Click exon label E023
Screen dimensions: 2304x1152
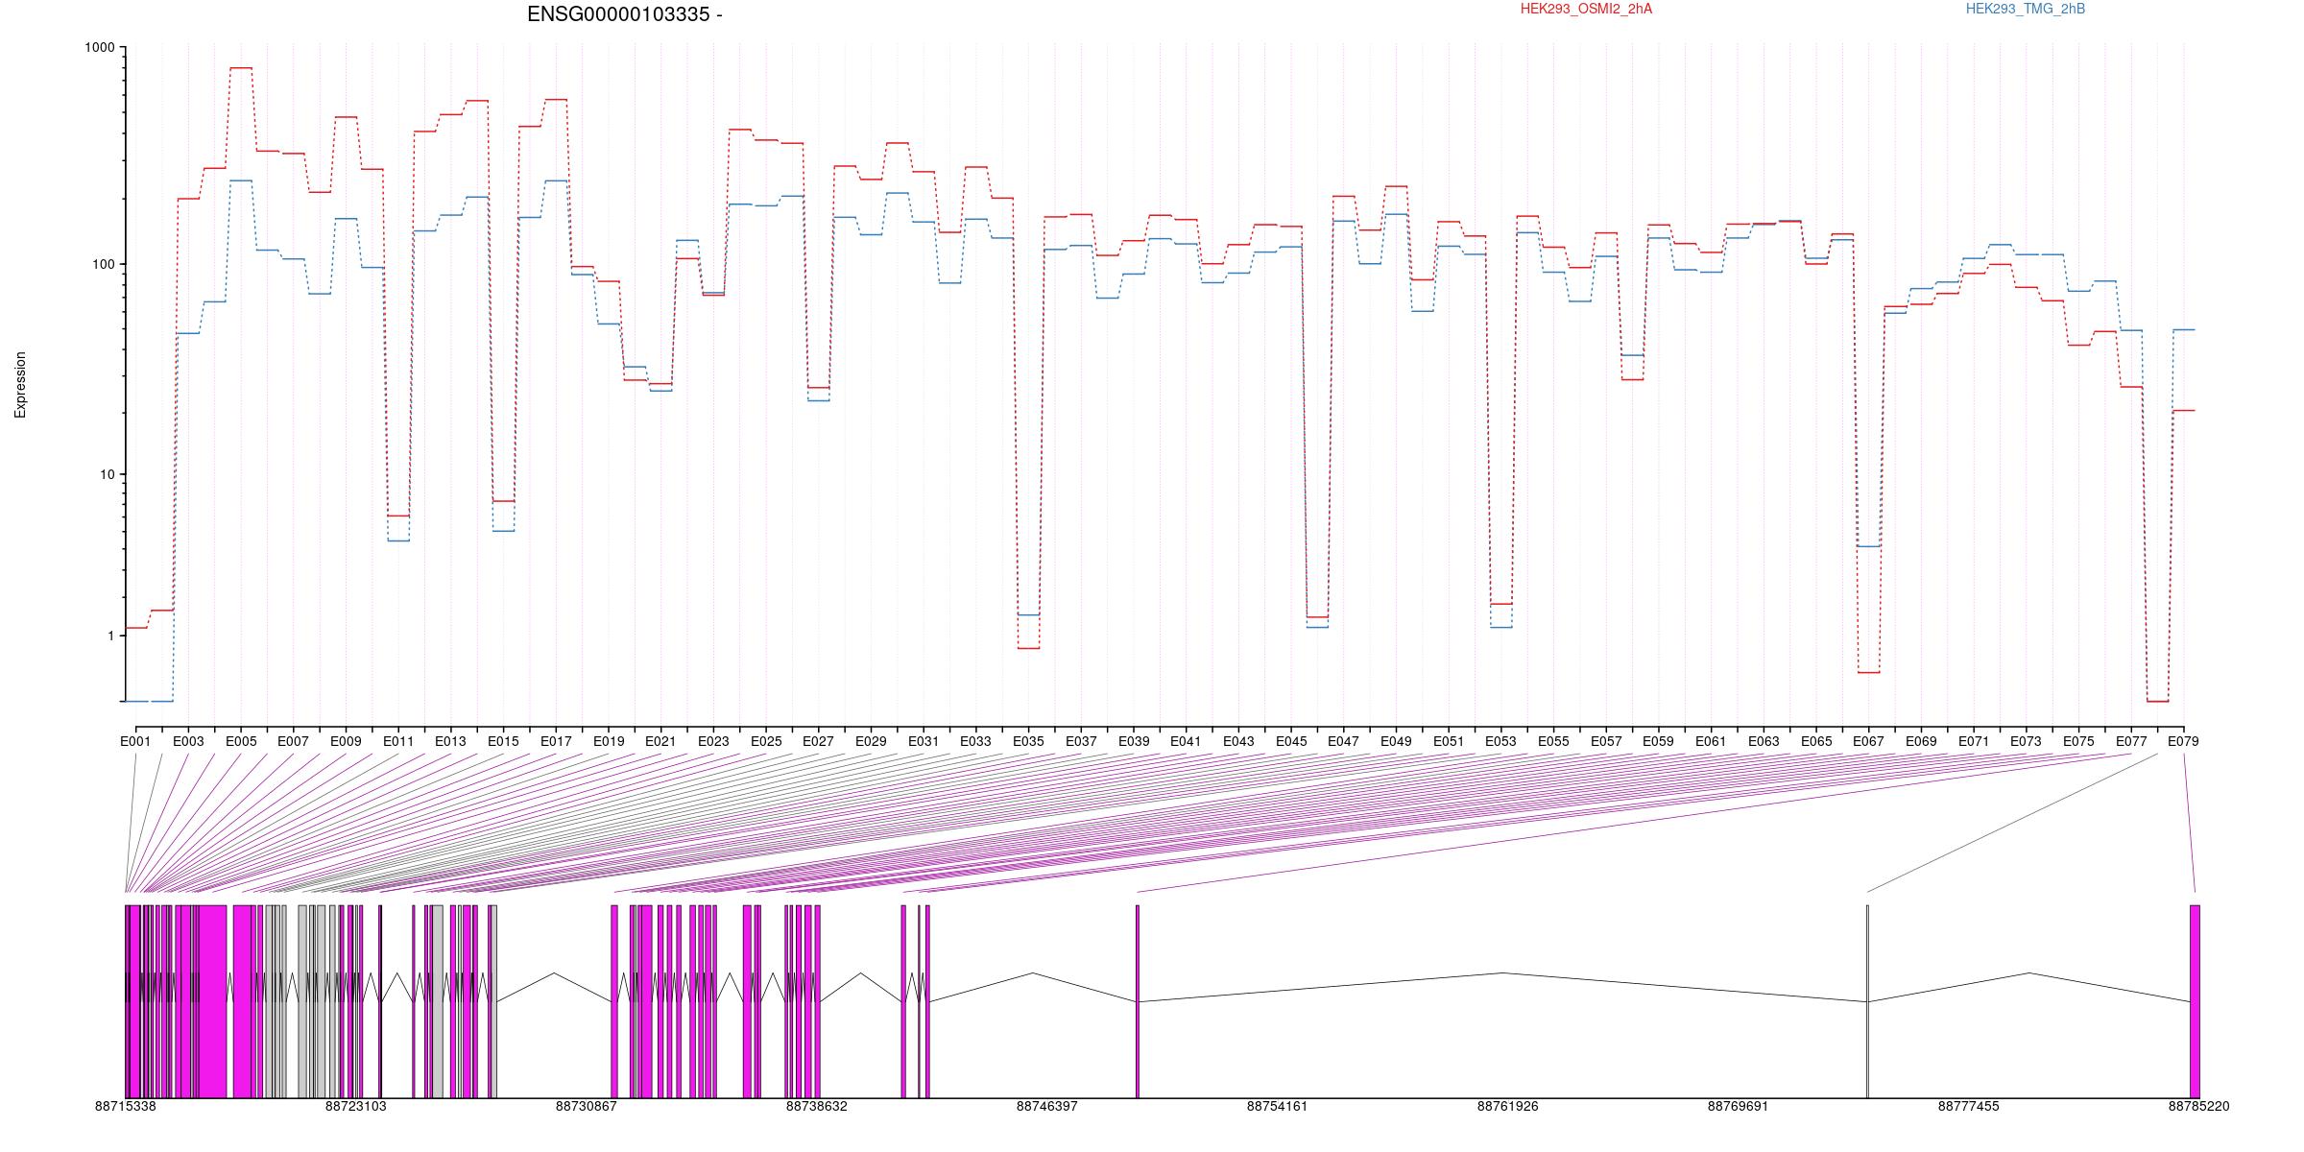[x=713, y=741]
